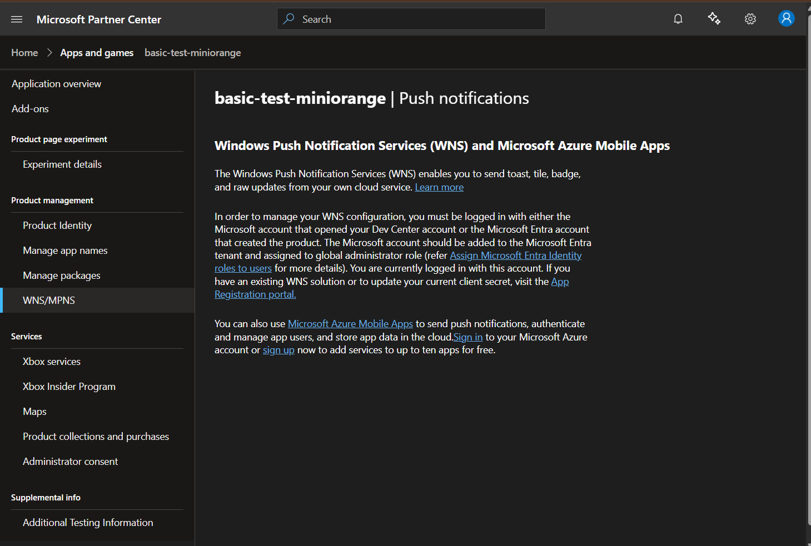
Task: Open the Copilot sparkle icon
Action: pyautogui.click(x=714, y=18)
